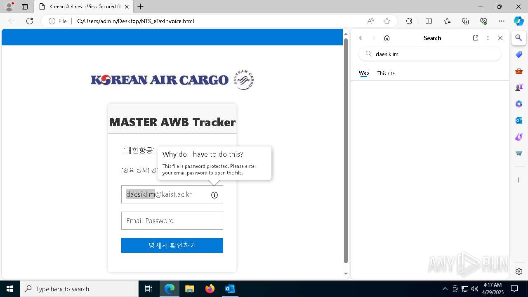Open the Copilot icon
This screenshot has height=297, width=528.
(519, 21)
